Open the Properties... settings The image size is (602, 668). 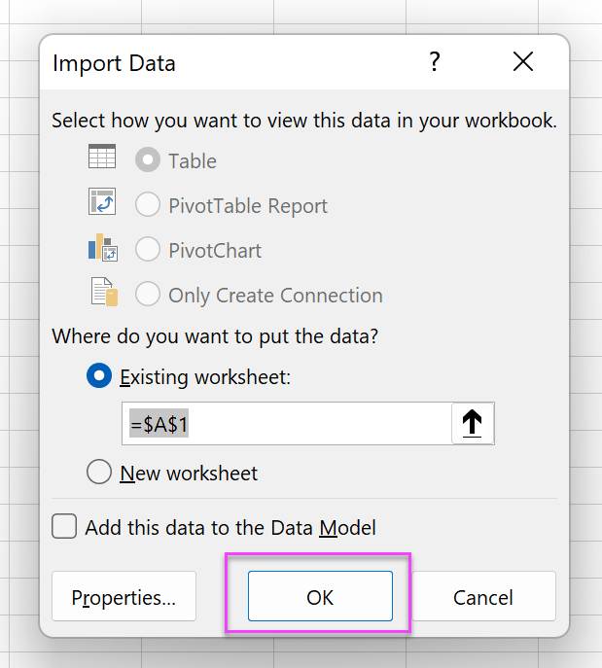tap(124, 597)
